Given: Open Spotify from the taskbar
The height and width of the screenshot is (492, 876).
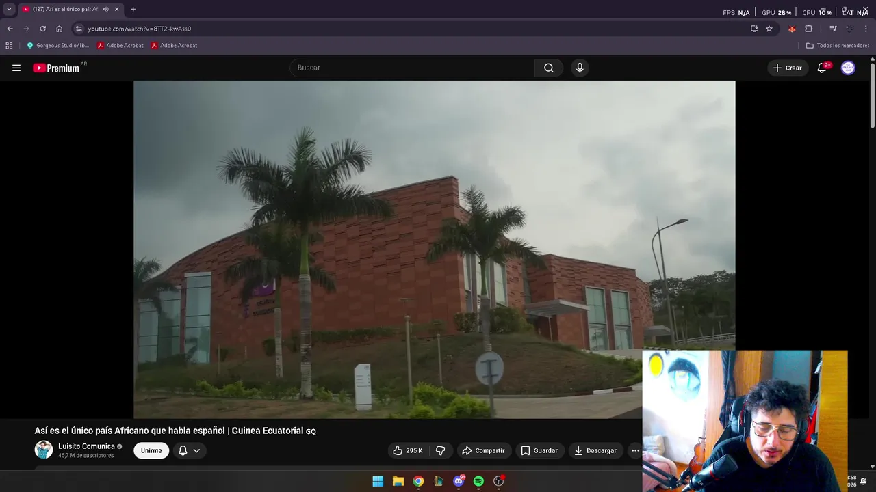Looking at the screenshot, I should pos(478,481).
